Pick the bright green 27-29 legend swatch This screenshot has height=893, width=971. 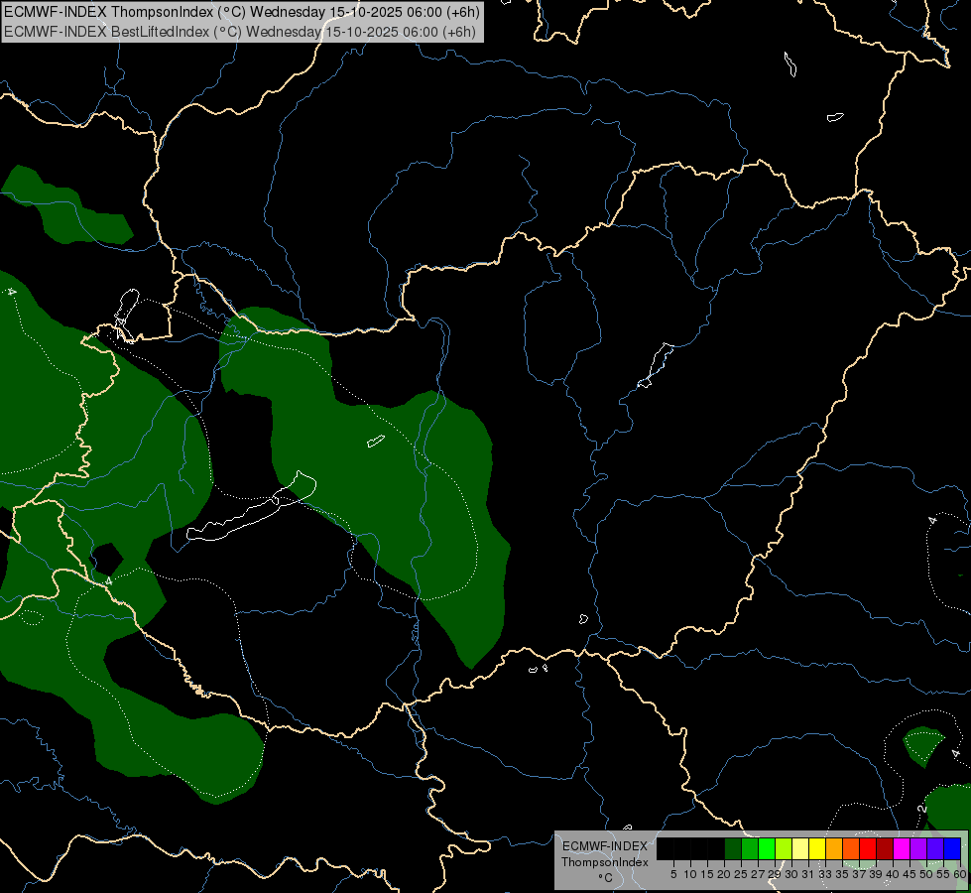click(x=767, y=848)
